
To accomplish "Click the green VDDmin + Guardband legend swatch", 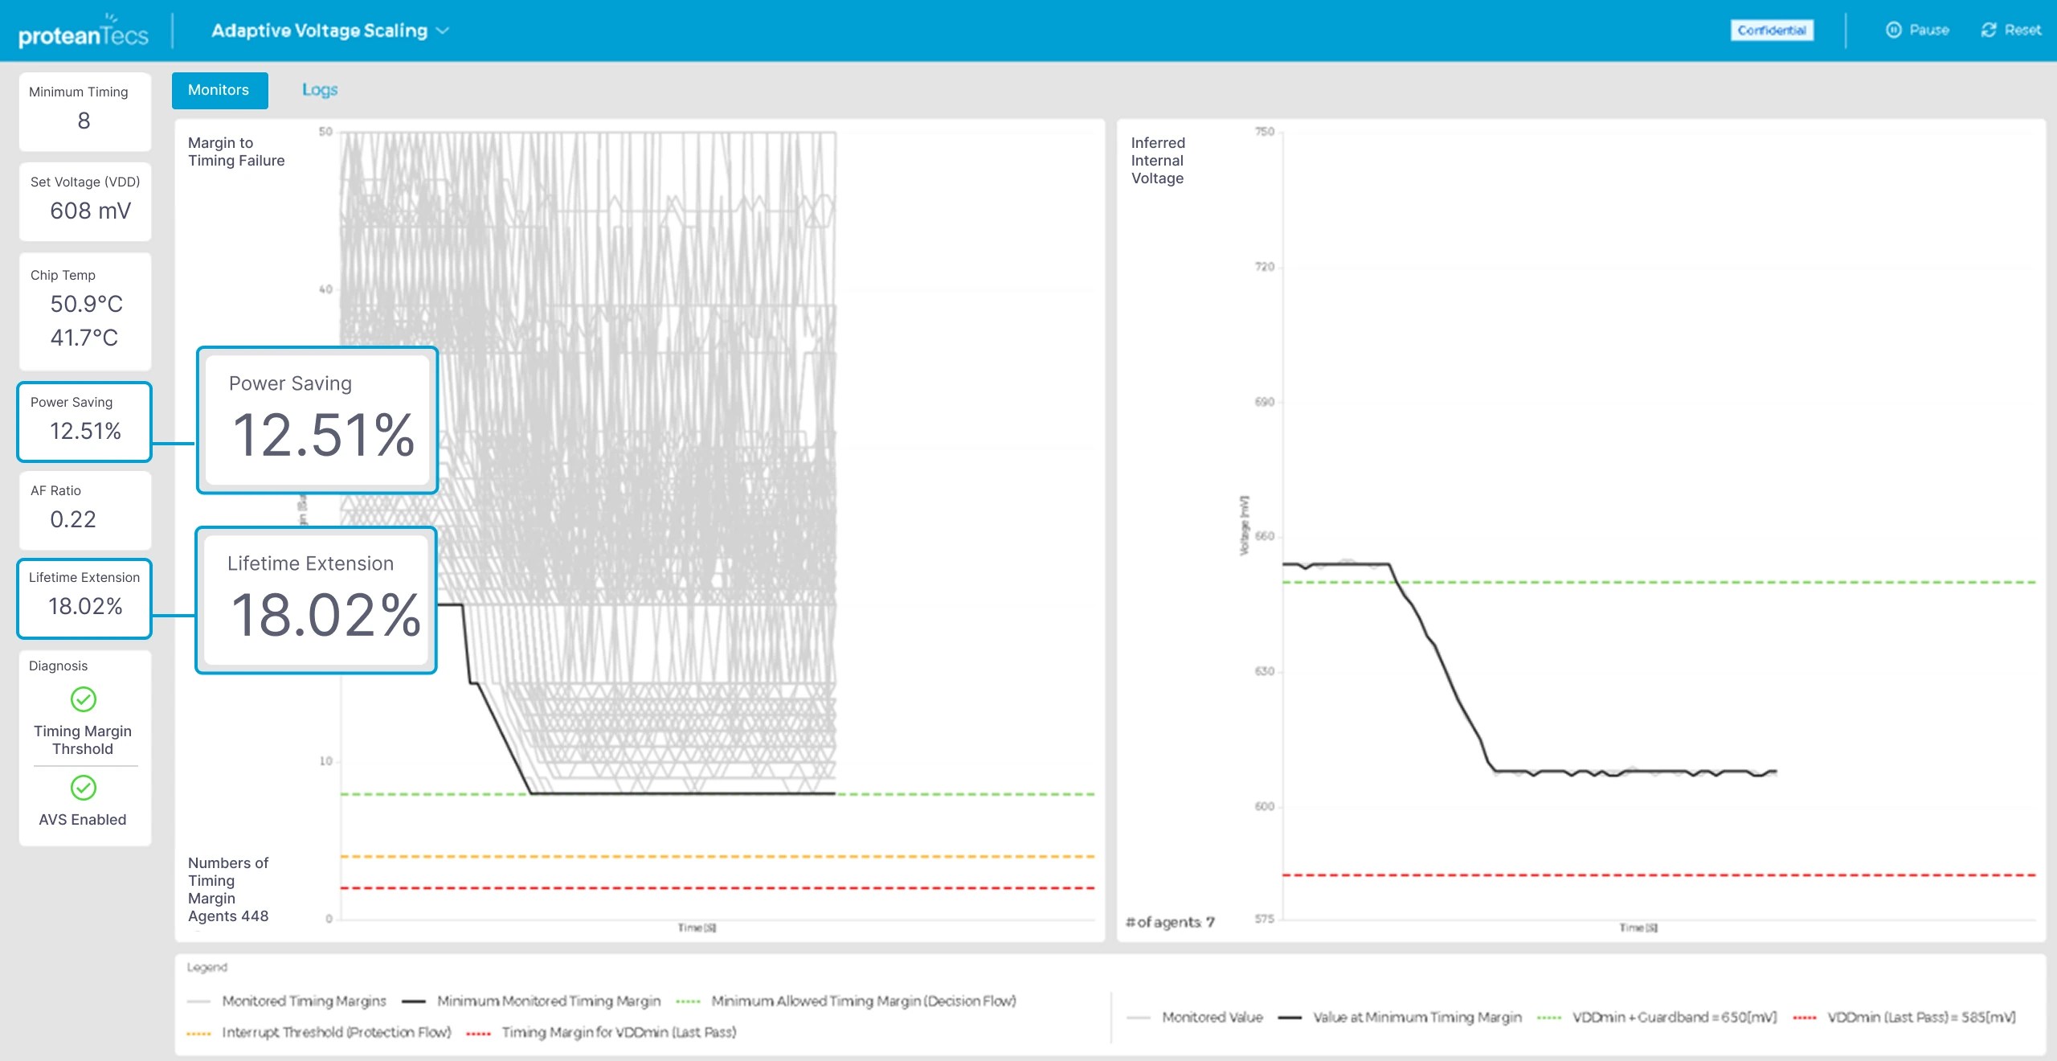I will pos(1548,1018).
